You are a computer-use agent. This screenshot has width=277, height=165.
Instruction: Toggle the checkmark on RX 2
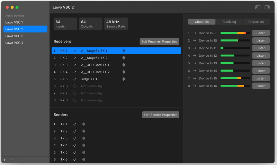click(75, 58)
